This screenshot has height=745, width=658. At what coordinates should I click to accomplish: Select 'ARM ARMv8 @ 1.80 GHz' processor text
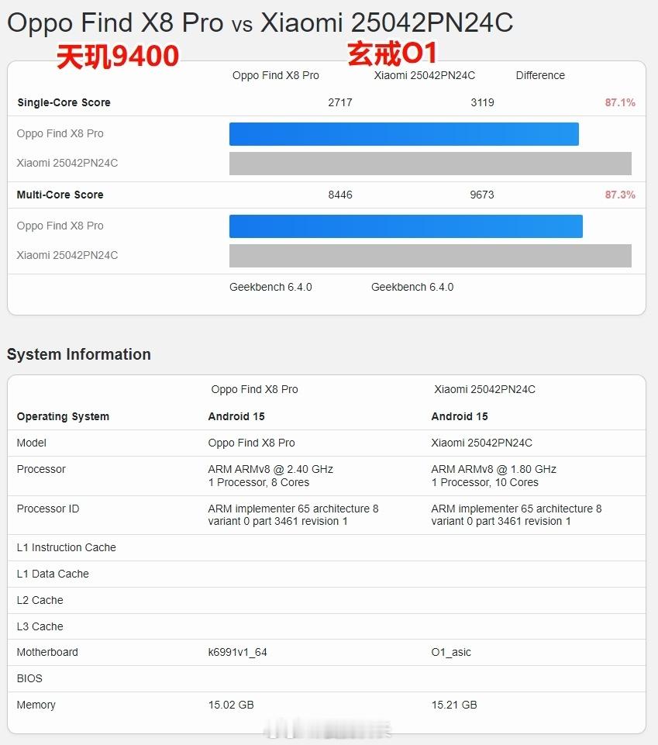[x=494, y=470]
